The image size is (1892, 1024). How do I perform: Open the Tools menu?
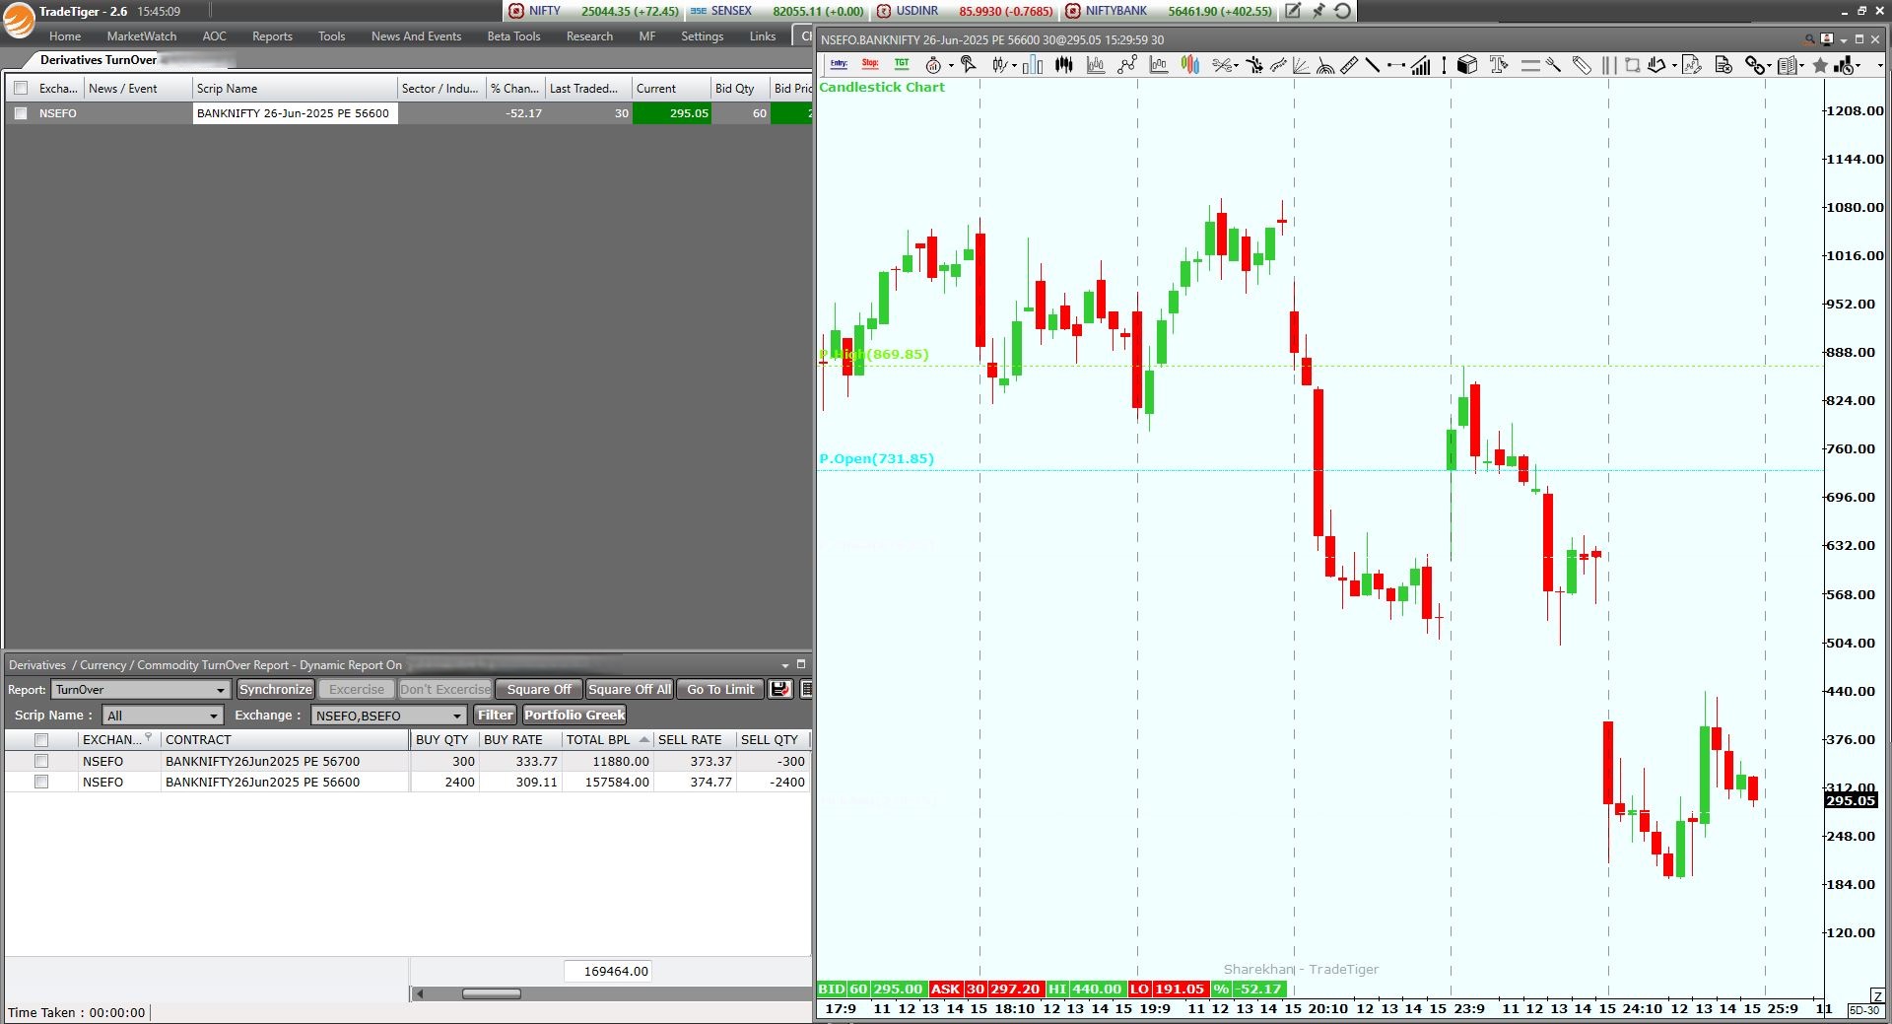click(x=331, y=36)
